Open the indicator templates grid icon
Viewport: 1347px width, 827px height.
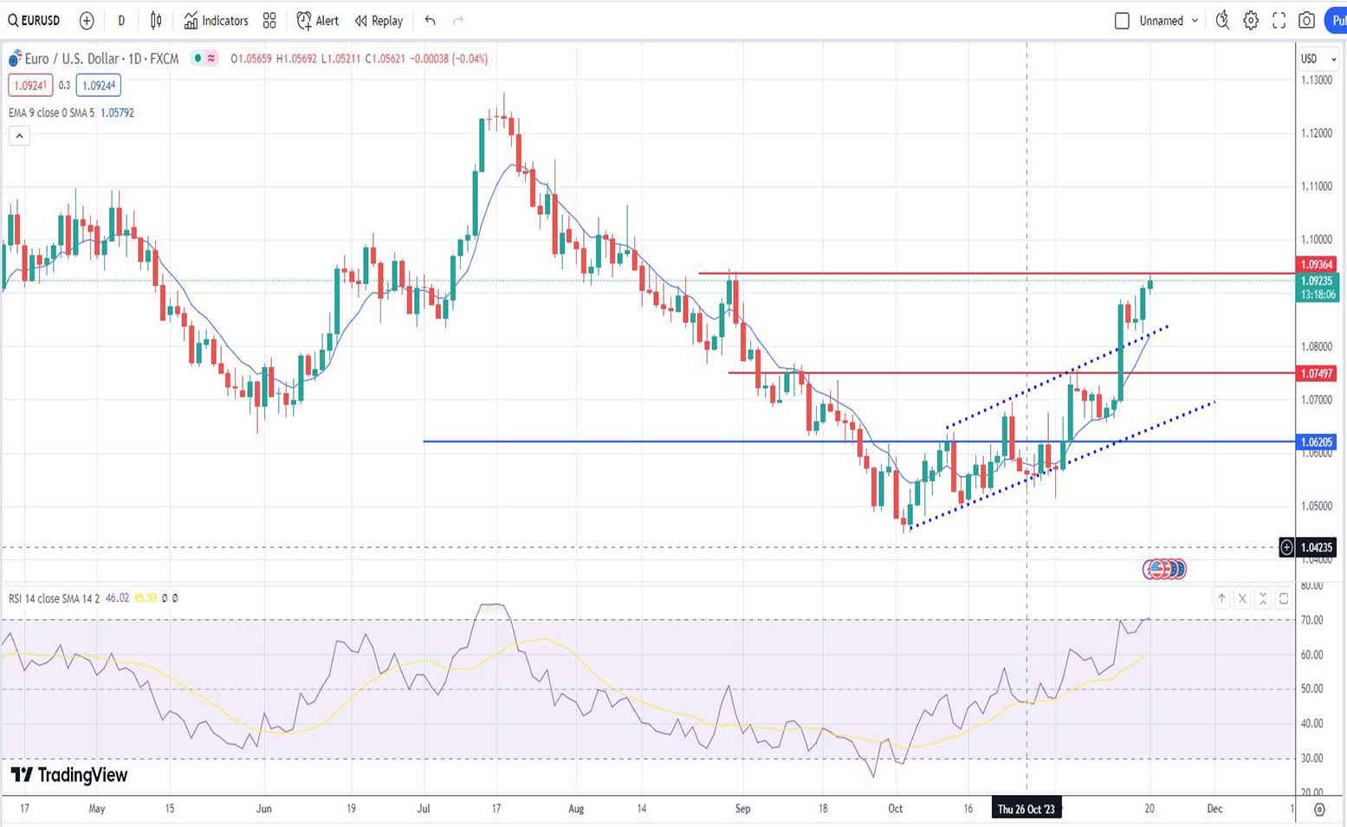point(269,21)
